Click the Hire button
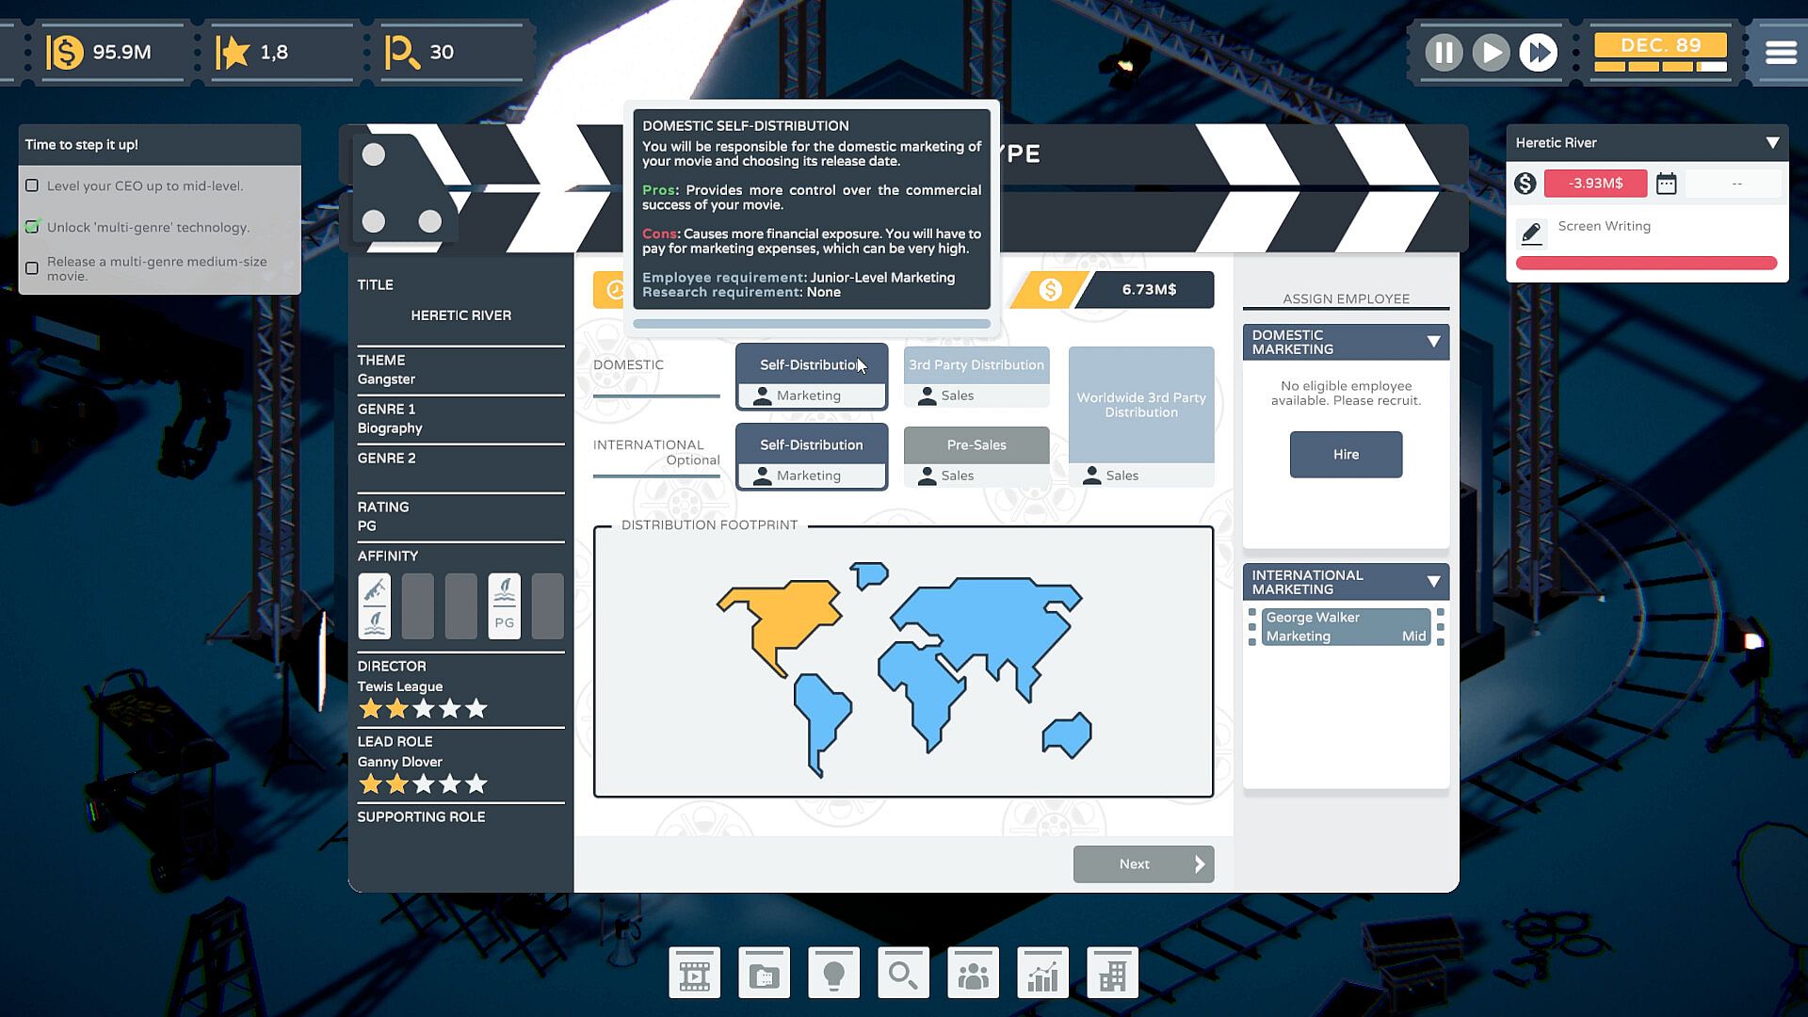Screen dimensions: 1808x1017 click(1345, 455)
